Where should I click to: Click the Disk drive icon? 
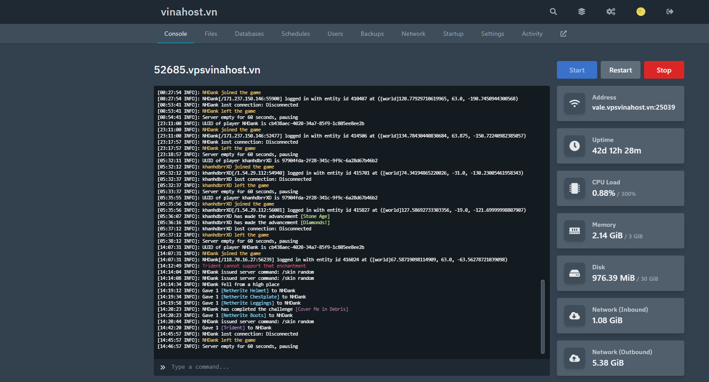pyautogui.click(x=574, y=273)
